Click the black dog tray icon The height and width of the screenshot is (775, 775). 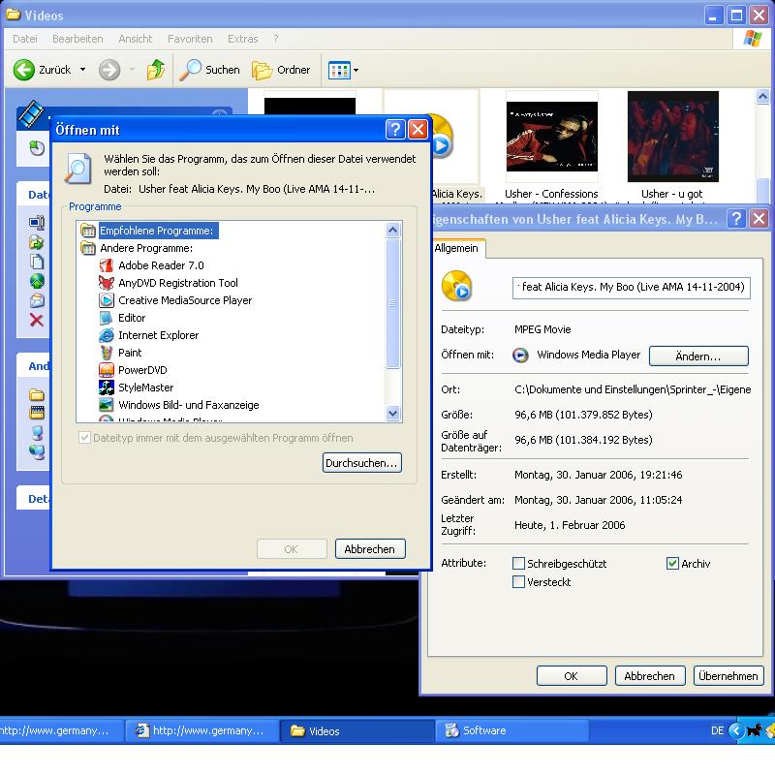tap(754, 730)
